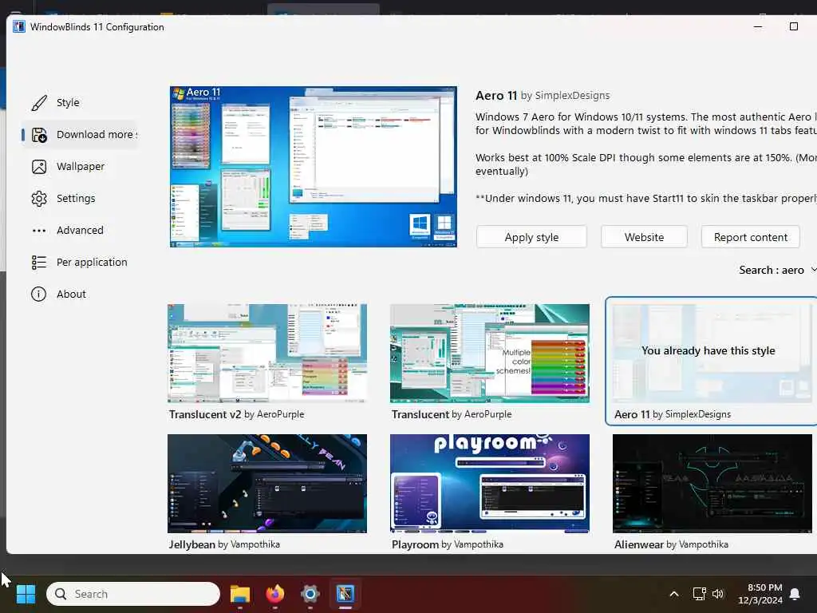Click the Download more styles disk icon
Viewport: 817px width, 613px height.
coord(39,134)
